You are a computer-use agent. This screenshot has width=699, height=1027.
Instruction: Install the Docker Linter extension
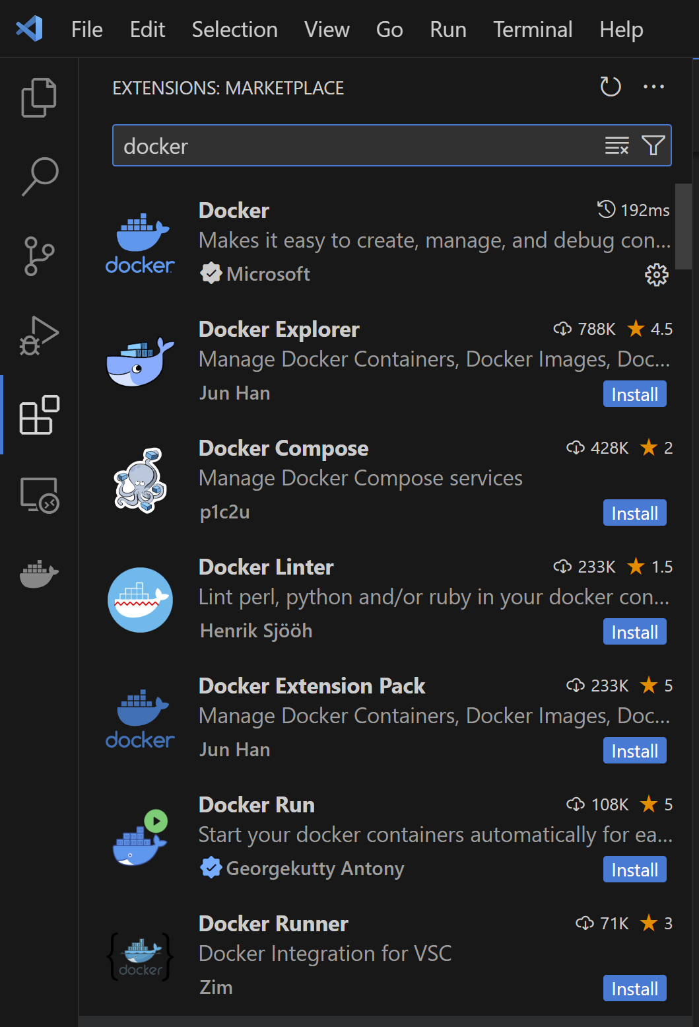tap(634, 632)
